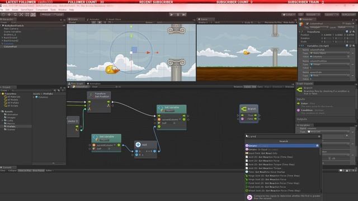Select the Rotate tool in Unity toolbar
Image resolution: width=358 pixels, height=201 pixels.
point(15,15)
